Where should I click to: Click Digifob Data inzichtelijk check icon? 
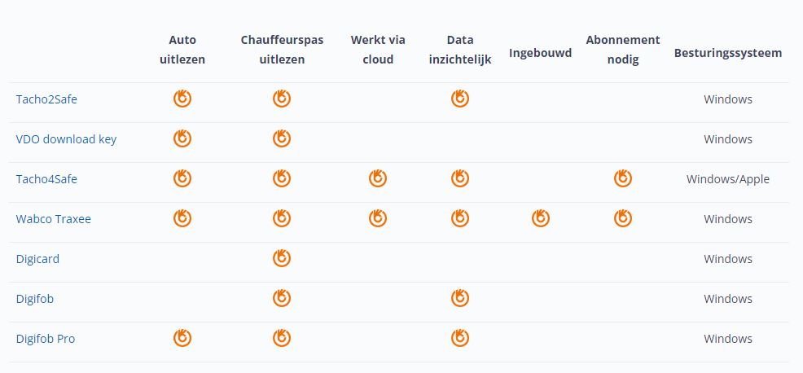[460, 298]
